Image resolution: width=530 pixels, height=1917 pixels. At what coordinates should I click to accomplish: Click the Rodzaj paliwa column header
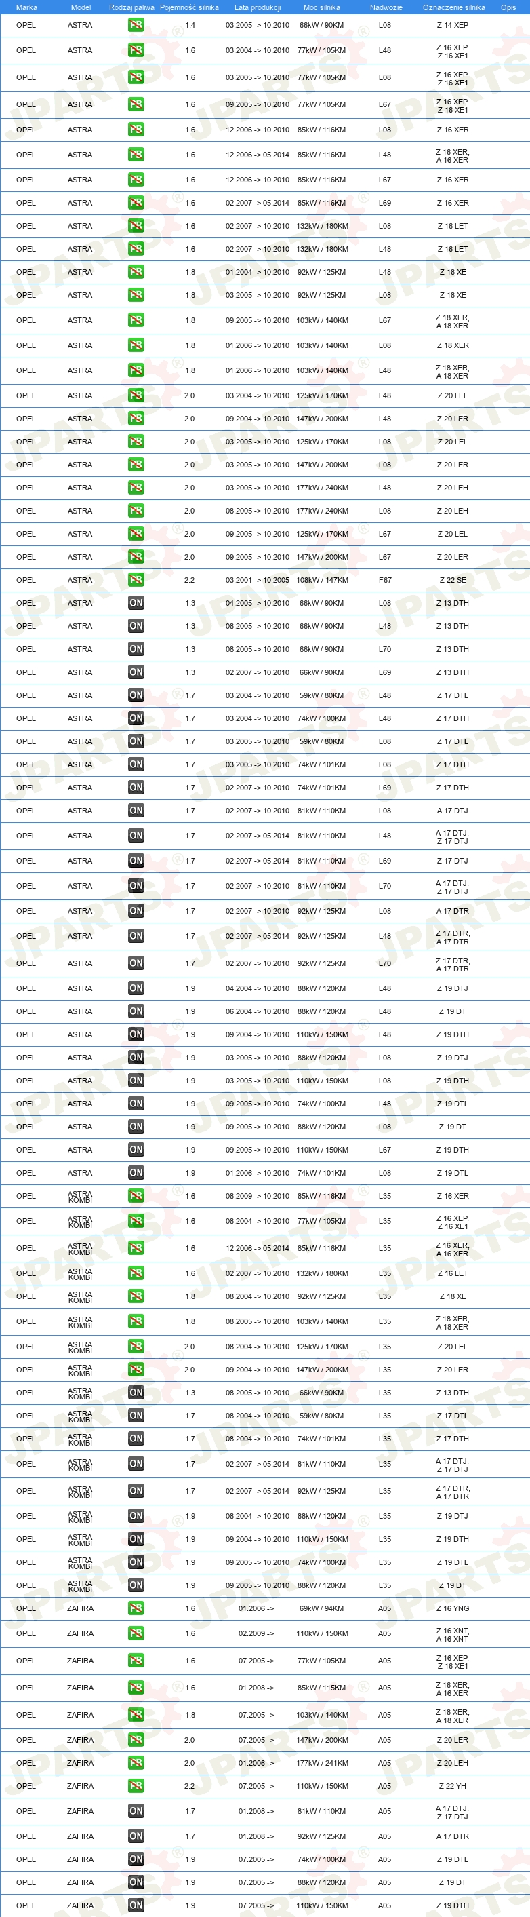(x=131, y=7)
